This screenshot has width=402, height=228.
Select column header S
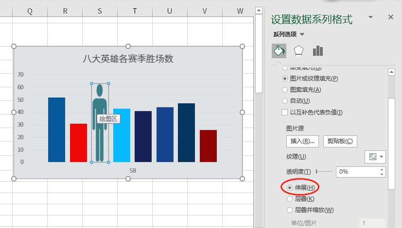[100, 11]
